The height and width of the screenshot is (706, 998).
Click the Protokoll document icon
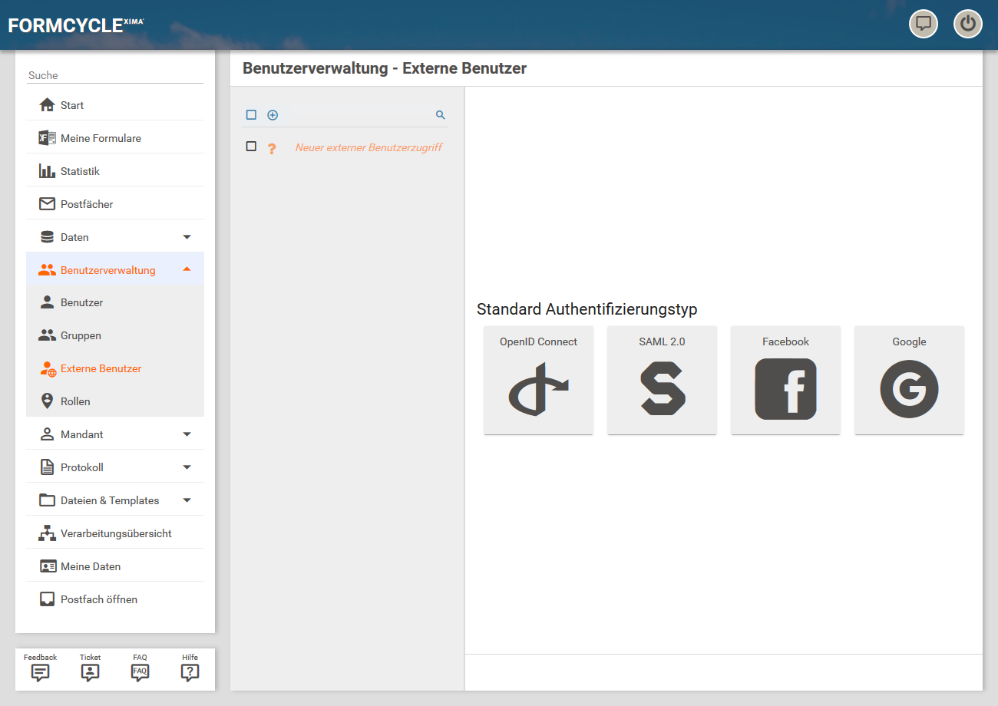[48, 467]
